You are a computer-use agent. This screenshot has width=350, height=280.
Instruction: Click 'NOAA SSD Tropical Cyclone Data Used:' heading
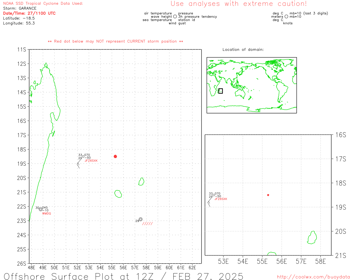coord(43,4)
